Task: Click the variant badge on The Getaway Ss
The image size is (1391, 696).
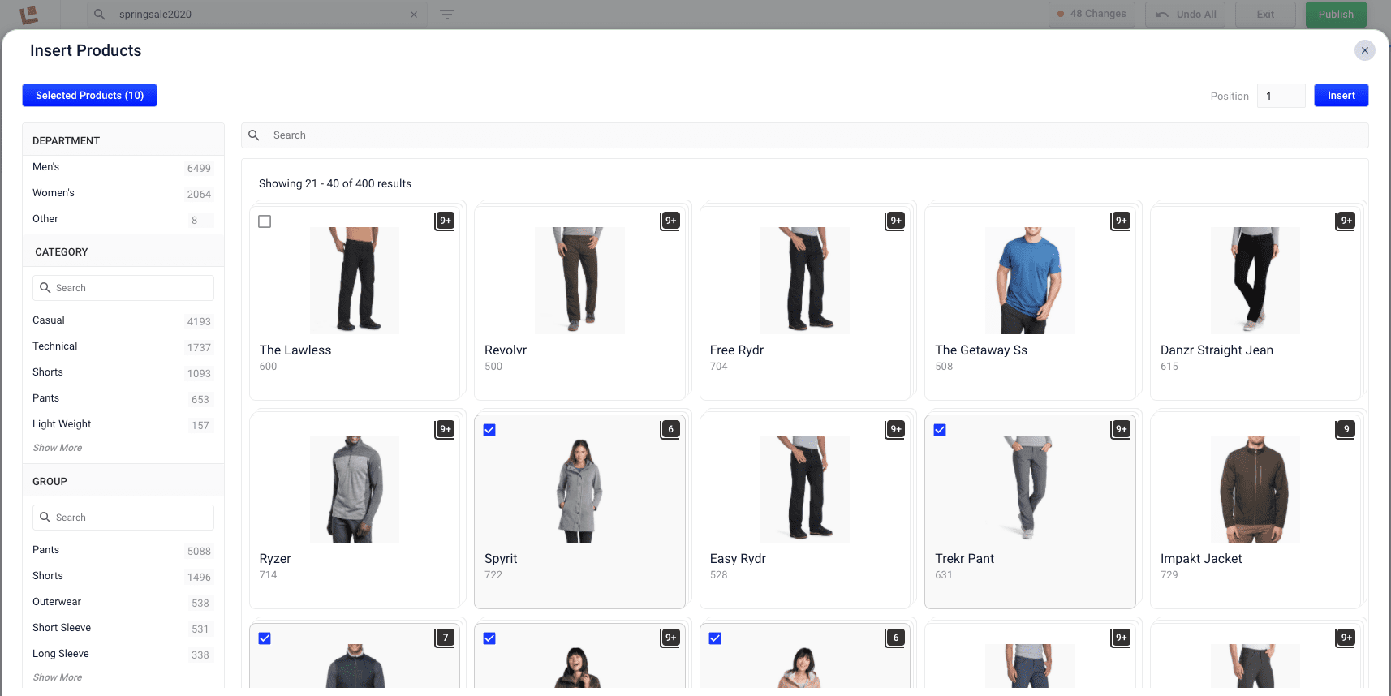Action: pos(1121,221)
